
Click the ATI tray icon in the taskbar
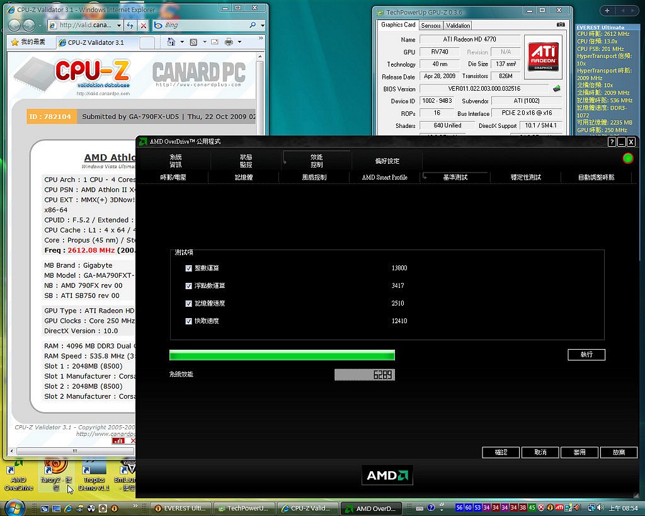tap(559, 508)
